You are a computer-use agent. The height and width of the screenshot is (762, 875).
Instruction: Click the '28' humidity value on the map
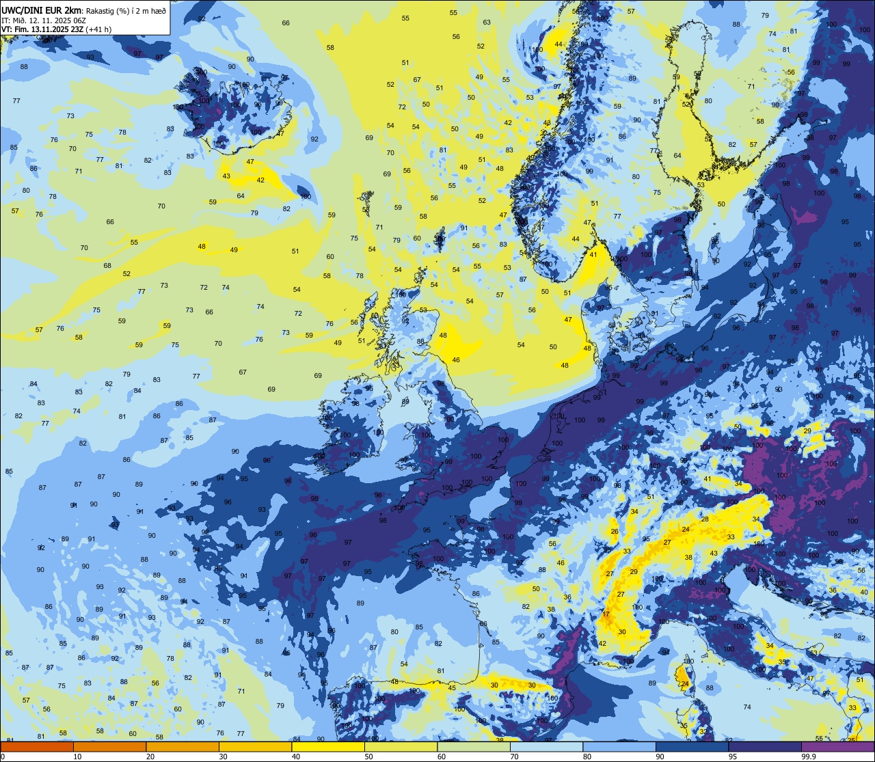[705, 519]
